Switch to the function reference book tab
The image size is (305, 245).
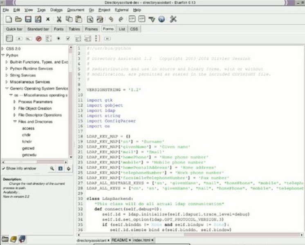click(x=13, y=239)
